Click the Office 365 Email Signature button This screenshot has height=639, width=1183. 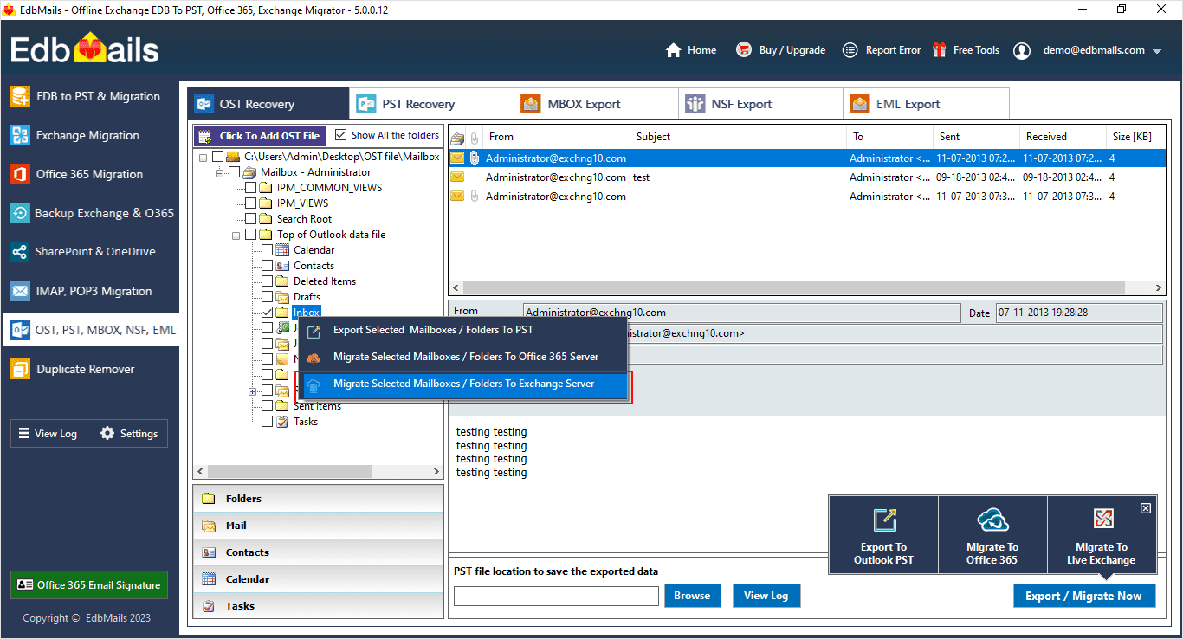click(89, 585)
